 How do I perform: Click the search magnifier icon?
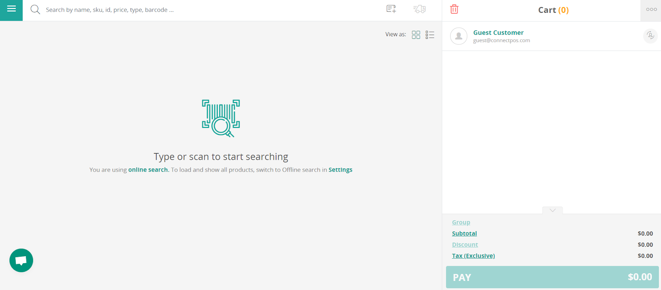[36, 9]
